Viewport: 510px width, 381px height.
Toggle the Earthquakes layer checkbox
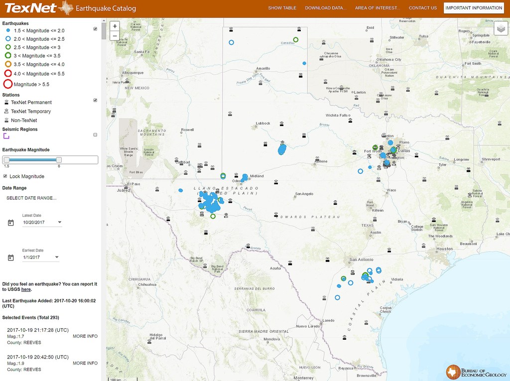tap(95, 29)
